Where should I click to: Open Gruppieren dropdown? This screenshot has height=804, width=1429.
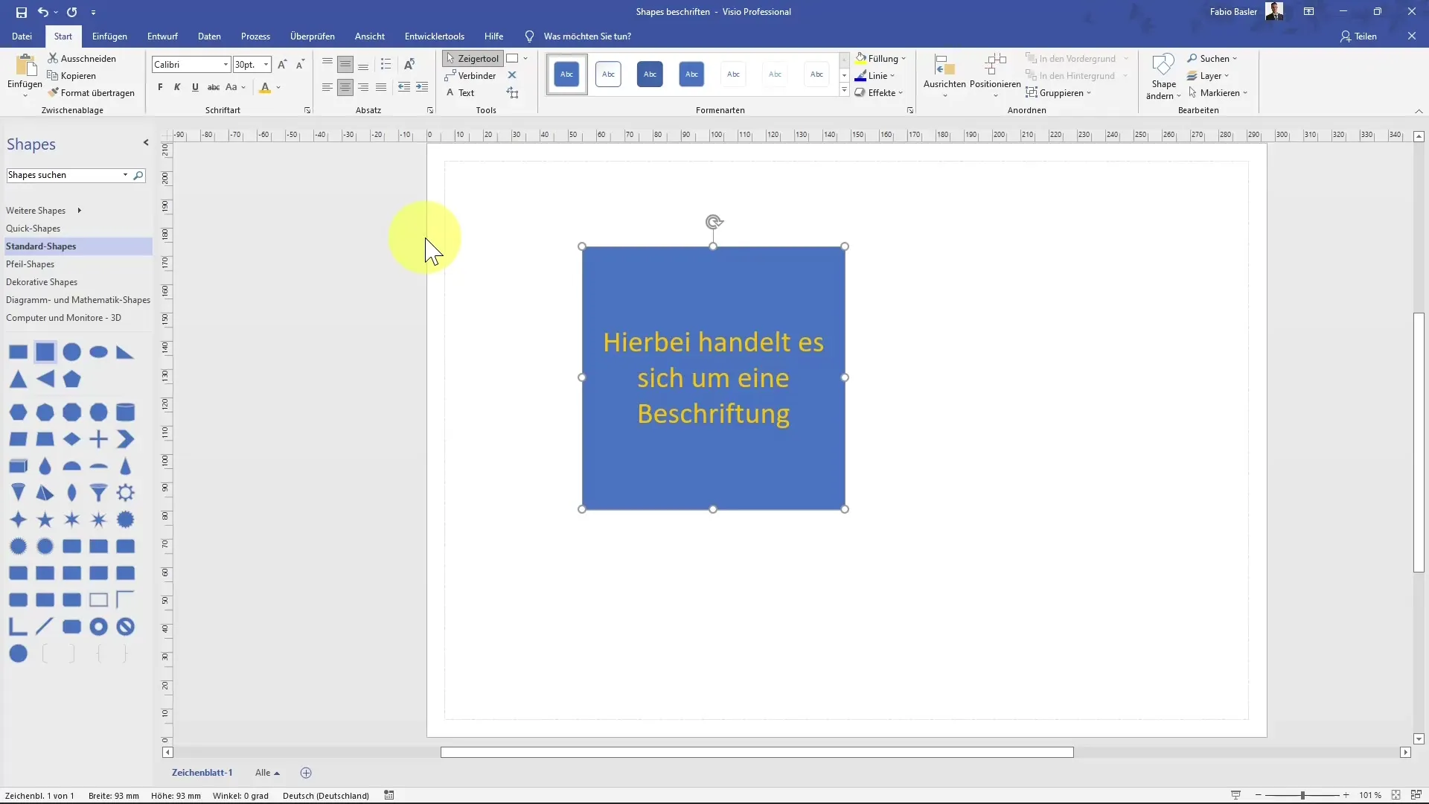tap(1058, 92)
